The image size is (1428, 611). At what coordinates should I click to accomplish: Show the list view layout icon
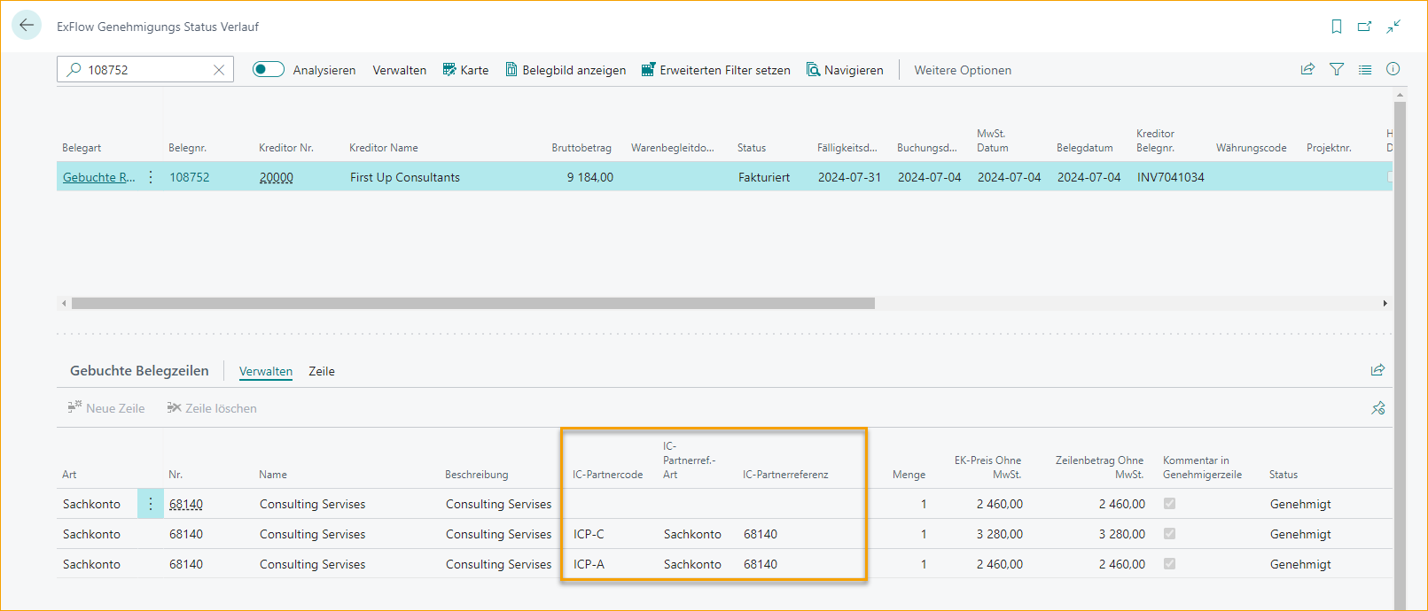coord(1365,69)
